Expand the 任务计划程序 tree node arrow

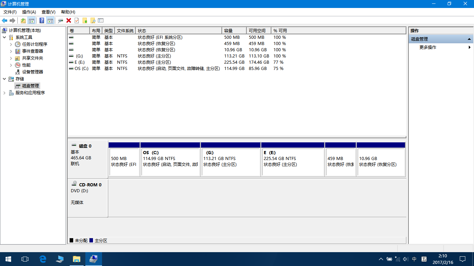pyautogui.click(x=11, y=44)
